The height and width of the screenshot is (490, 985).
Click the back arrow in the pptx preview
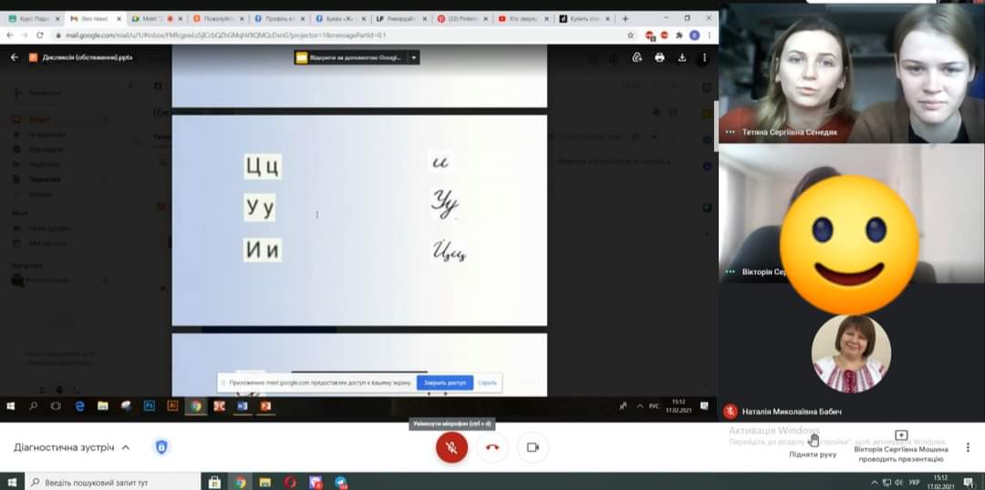coord(15,57)
